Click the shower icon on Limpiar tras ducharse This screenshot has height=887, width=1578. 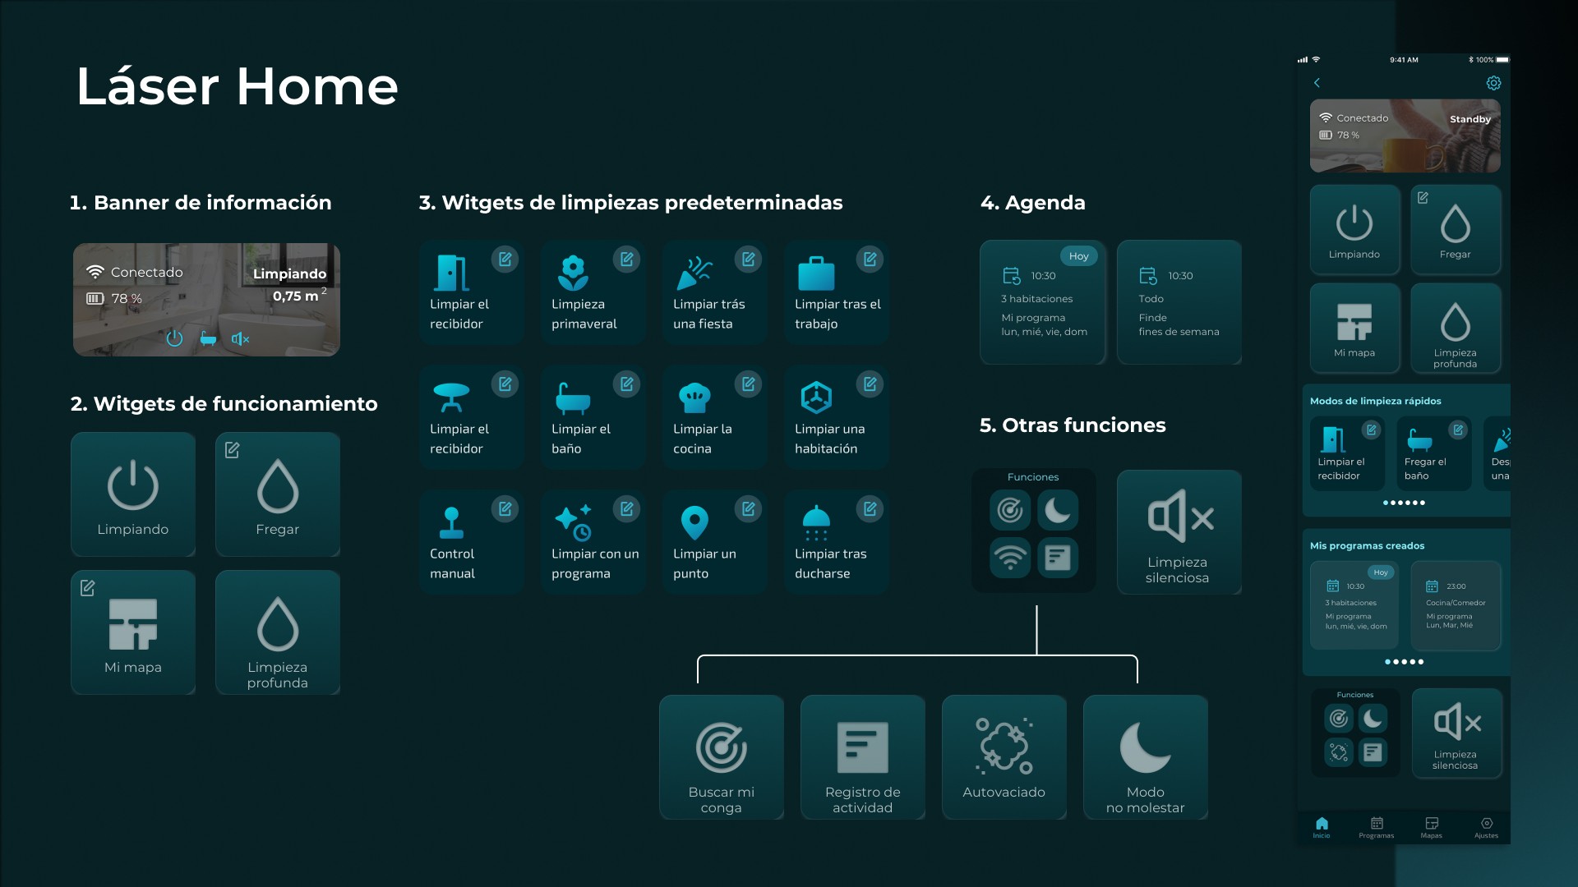[x=816, y=523]
